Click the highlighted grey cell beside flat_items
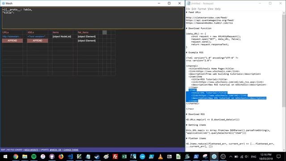 [105, 33]
